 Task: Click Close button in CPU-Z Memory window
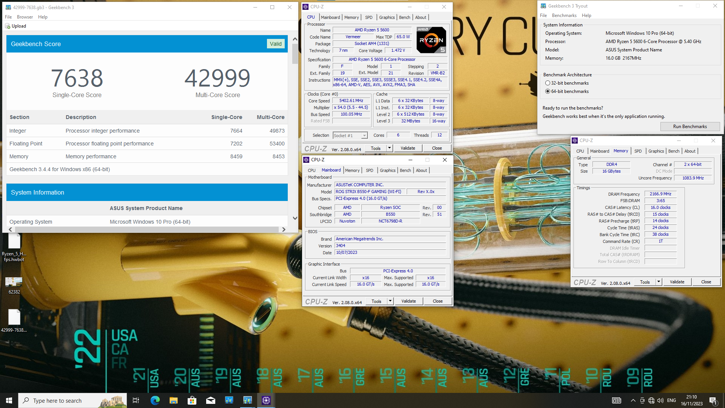pyautogui.click(x=706, y=282)
